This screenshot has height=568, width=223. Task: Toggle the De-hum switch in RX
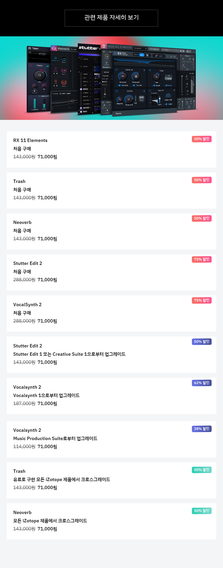(x=120, y=85)
